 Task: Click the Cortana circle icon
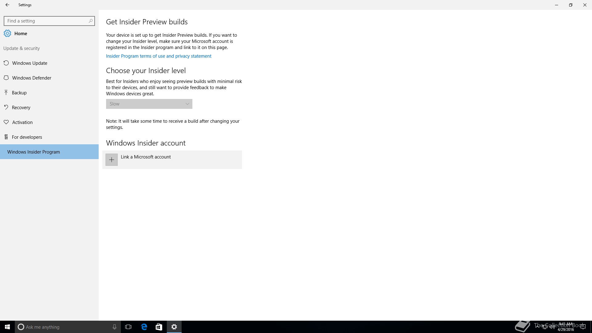pyautogui.click(x=21, y=327)
